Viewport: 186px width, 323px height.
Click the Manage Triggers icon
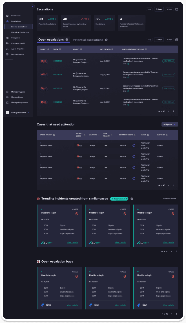(7, 92)
